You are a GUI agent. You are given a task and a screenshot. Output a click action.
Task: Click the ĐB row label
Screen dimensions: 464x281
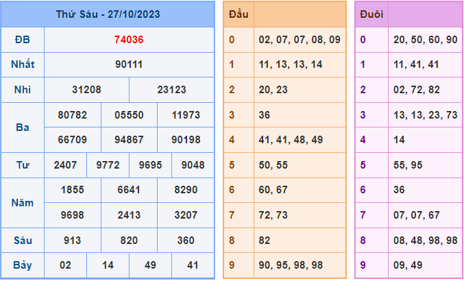point(23,40)
